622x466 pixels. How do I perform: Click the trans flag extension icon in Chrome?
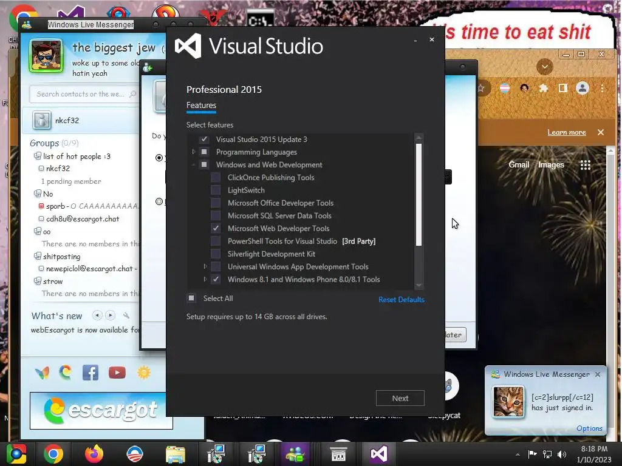[505, 88]
